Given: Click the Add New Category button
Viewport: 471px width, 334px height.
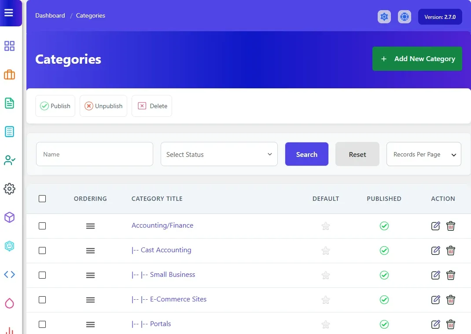Looking at the screenshot, I should point(417,59).
